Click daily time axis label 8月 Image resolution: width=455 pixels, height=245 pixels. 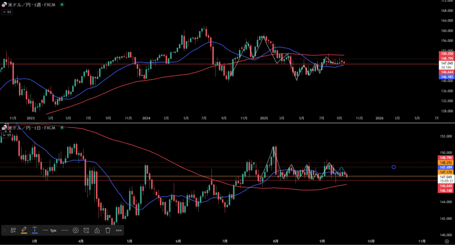275,241
